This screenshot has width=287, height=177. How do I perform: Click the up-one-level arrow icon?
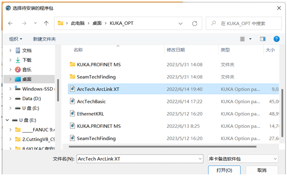pos(46,23)
